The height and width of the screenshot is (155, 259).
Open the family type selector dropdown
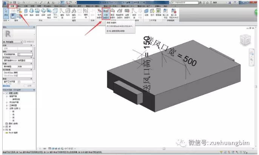(x=13, y=42)
